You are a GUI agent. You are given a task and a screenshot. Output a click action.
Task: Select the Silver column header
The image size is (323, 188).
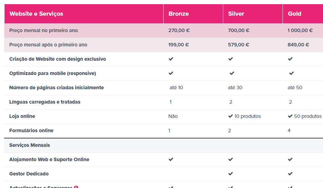pyautogui.click(x=236, y=14)
